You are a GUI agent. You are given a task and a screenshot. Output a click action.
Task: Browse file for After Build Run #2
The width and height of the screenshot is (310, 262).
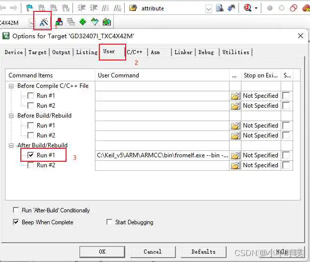(x=235, y=165)
